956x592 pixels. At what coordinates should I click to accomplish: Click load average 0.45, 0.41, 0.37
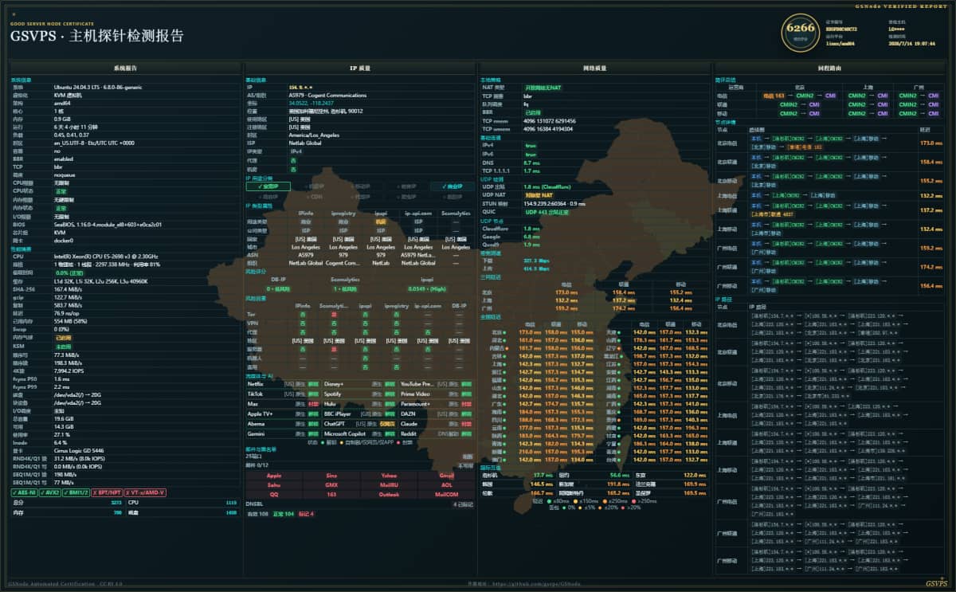[71, 134]
